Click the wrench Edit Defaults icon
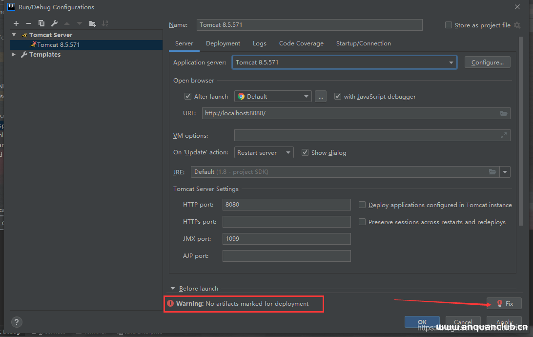533x337 pixels. point(54,23)
